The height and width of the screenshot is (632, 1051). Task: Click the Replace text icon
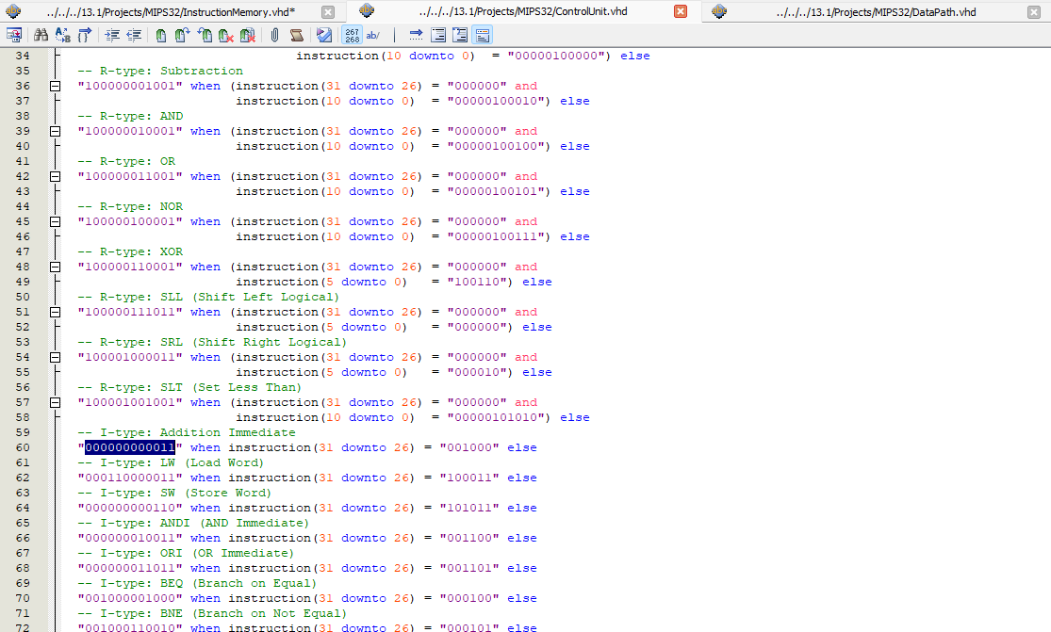62,35
